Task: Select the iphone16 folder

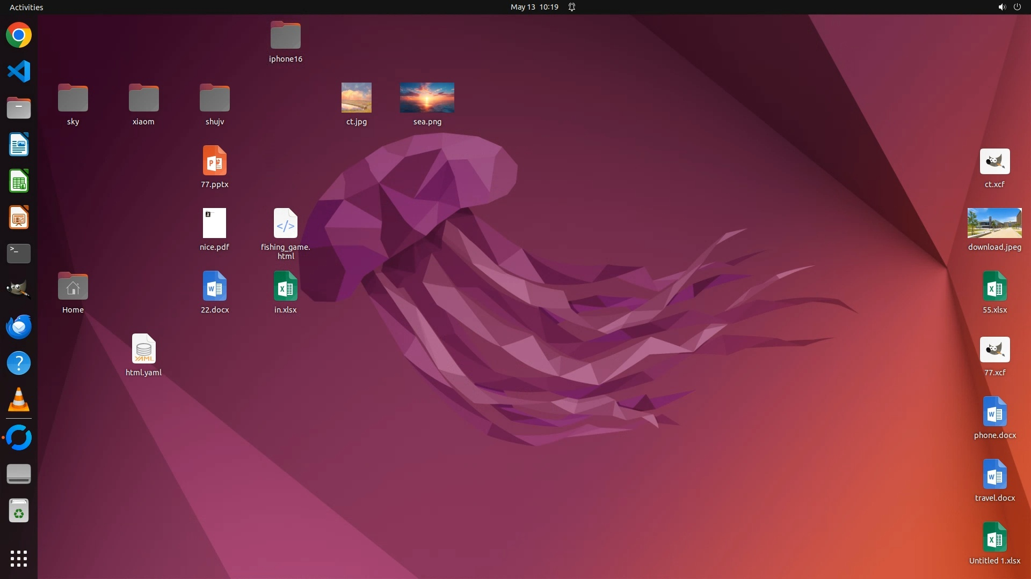Action: [285, 35]
